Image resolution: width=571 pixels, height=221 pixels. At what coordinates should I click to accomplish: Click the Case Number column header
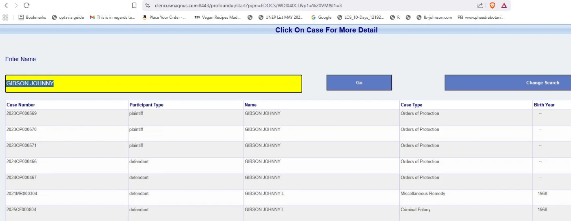(x=21, y=105)
